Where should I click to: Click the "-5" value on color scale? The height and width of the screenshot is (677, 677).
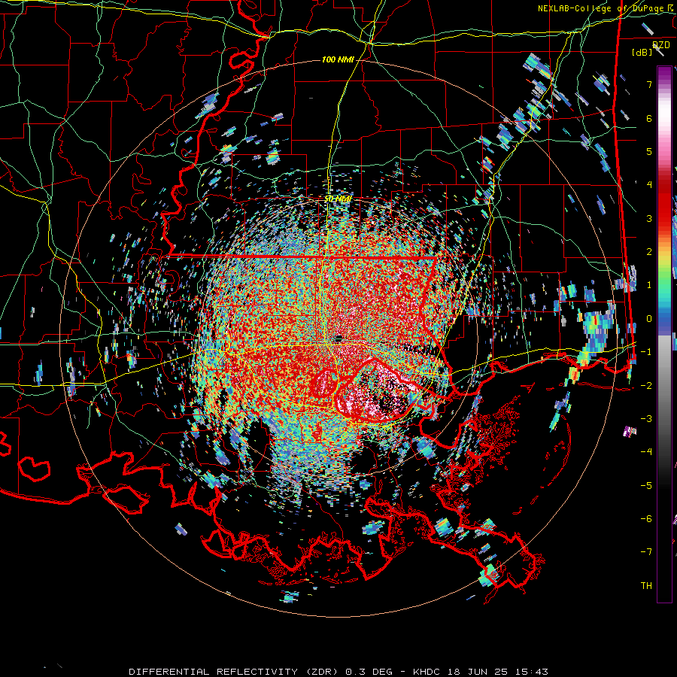[646, 485]
